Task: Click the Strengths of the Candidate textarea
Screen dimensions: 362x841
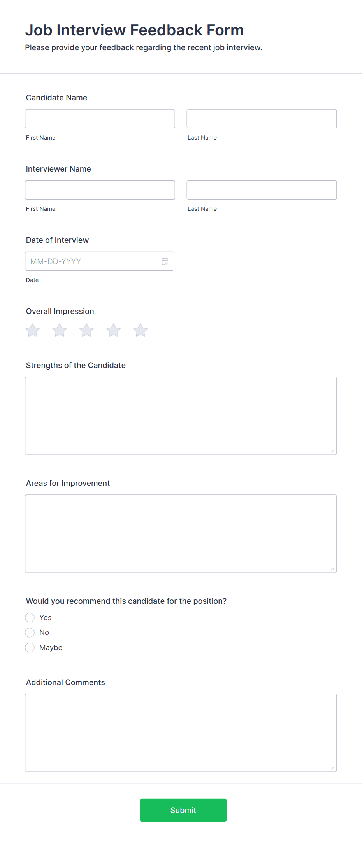Action: click(x=181, y=416)
